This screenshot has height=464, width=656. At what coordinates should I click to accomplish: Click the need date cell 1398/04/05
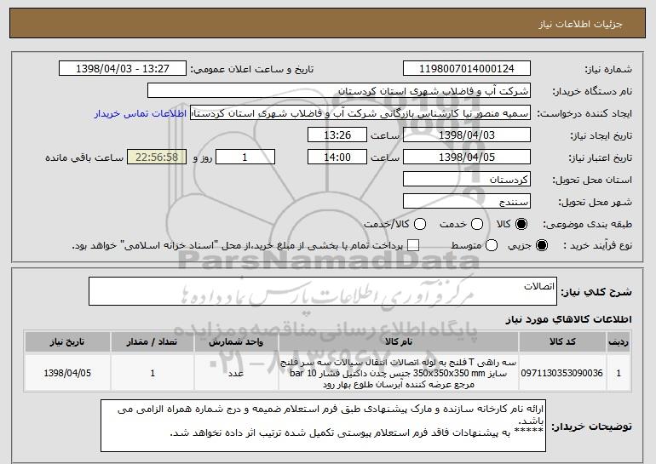(x=67, y=373)
